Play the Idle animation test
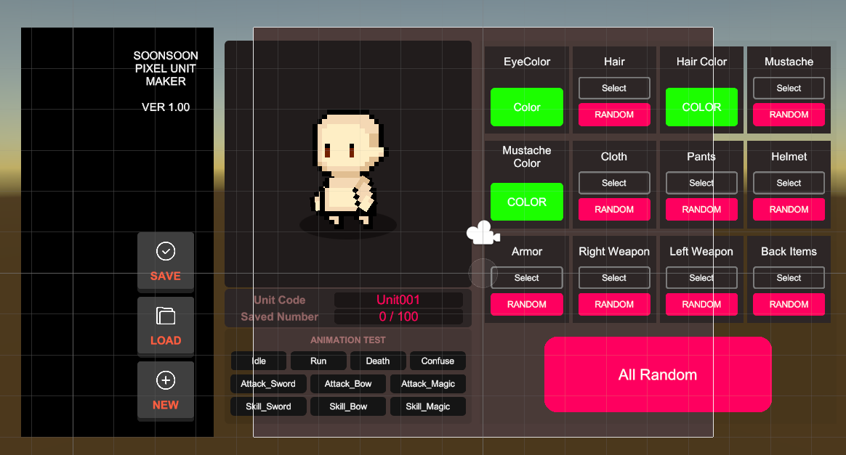 pos(259,361)
